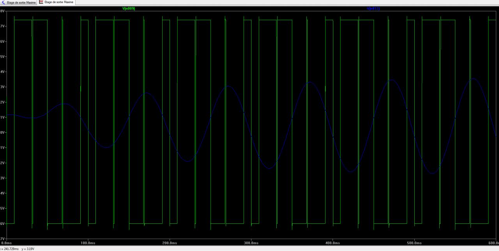Click the 500.0ms label on the time axis

(414, 243)
